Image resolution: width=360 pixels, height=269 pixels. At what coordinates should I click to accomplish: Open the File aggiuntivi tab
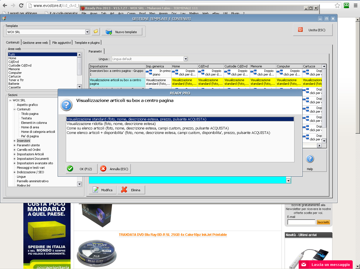[62, 43]
